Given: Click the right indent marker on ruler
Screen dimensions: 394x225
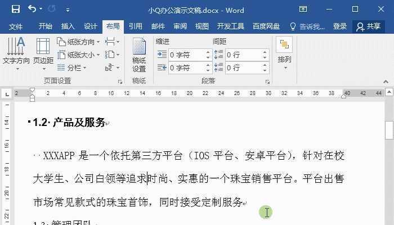Looking at the screenshot, I should click(x=344, y=96).
